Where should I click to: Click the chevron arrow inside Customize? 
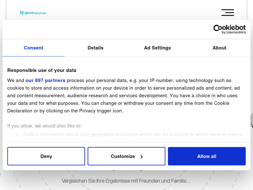[x=142, y=157]
